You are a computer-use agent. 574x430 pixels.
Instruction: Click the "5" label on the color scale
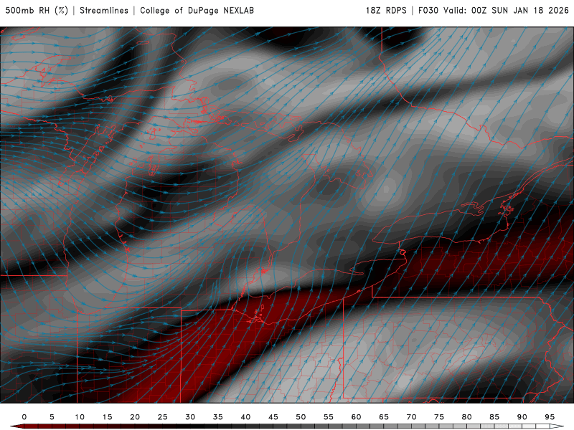point(52,417)
